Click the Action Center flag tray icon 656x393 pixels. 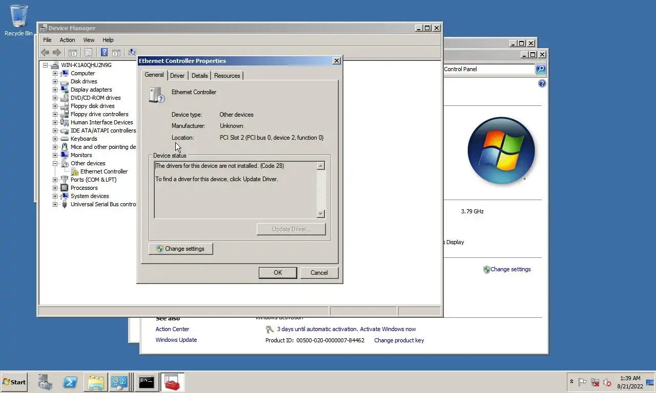click(583, 382)
